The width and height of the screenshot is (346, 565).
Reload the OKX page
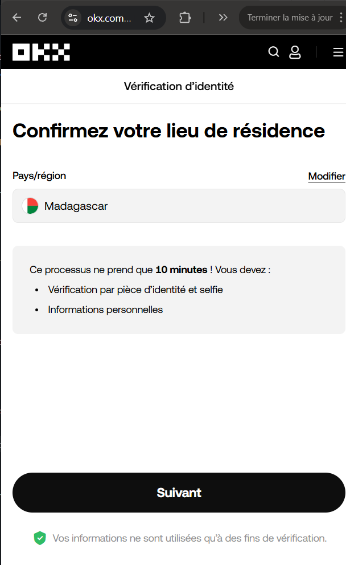coord(43,17)
